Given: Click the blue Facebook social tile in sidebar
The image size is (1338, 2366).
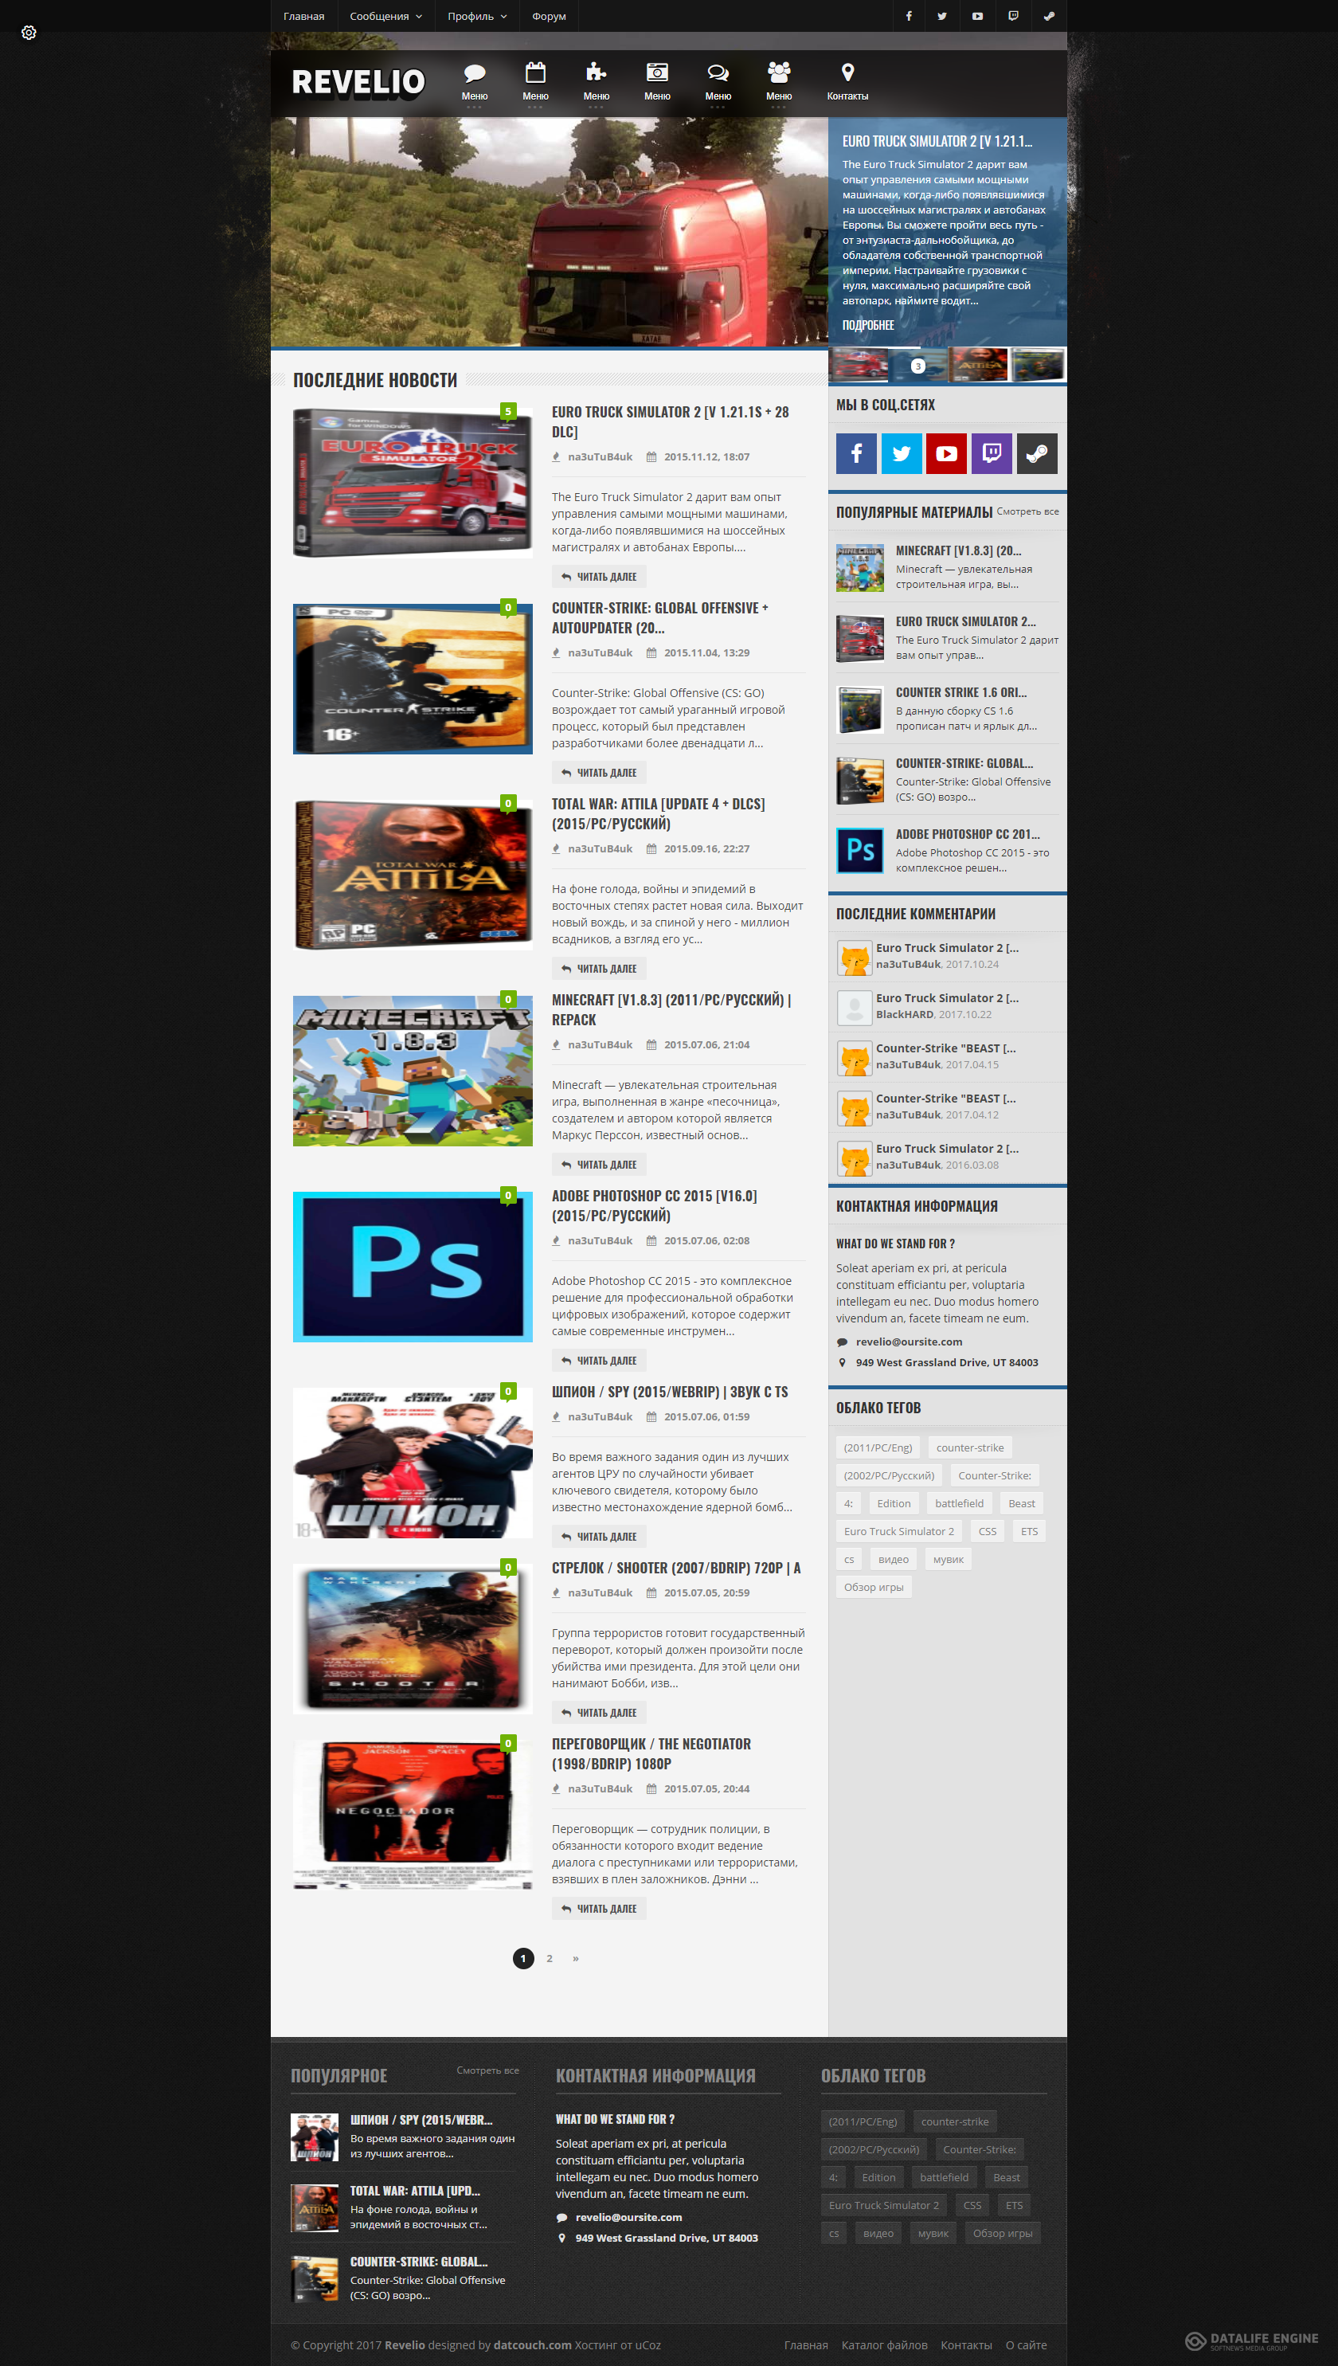Looking at the screenshot, I should pos(855,453).
